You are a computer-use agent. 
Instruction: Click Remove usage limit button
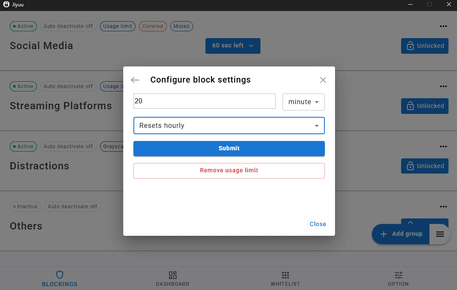click(x=229, y=171)
